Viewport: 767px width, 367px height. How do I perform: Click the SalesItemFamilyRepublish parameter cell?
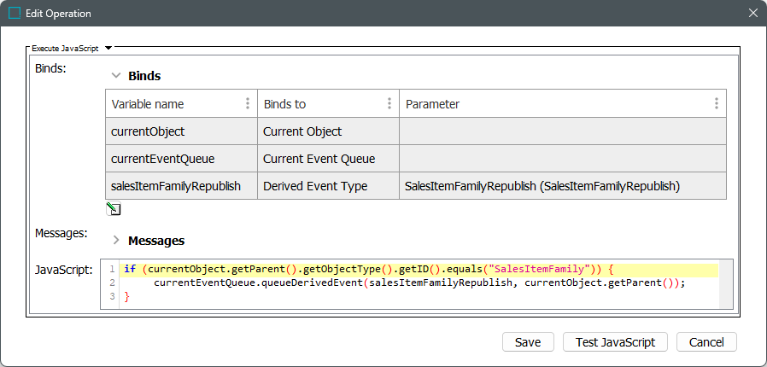click(x=562, y=186)
